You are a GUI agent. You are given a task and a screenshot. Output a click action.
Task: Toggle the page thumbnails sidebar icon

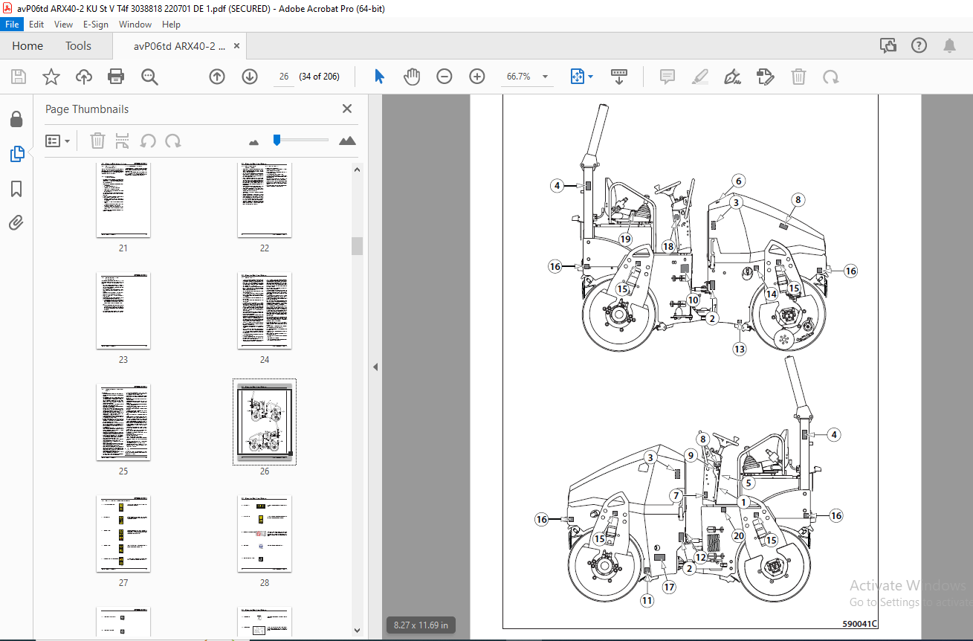coord(16,154)
